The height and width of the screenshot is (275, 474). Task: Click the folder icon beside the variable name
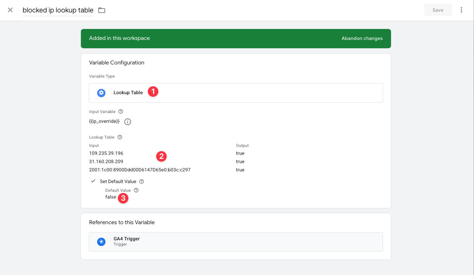tap(102, 10)
